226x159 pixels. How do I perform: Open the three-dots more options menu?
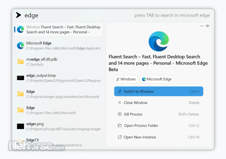pos(202,26)
